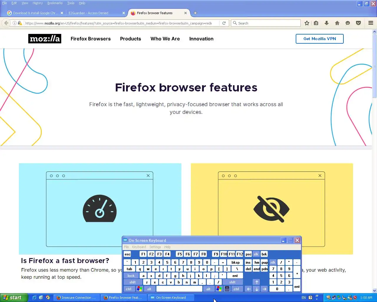377x302 pixels.
Task: Toggle the lock (caps lock) key on the keyboard
Action: [131, 276]
